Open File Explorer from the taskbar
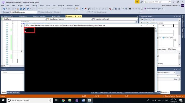Viewport: 185px width, 103px height. (70, 100)
